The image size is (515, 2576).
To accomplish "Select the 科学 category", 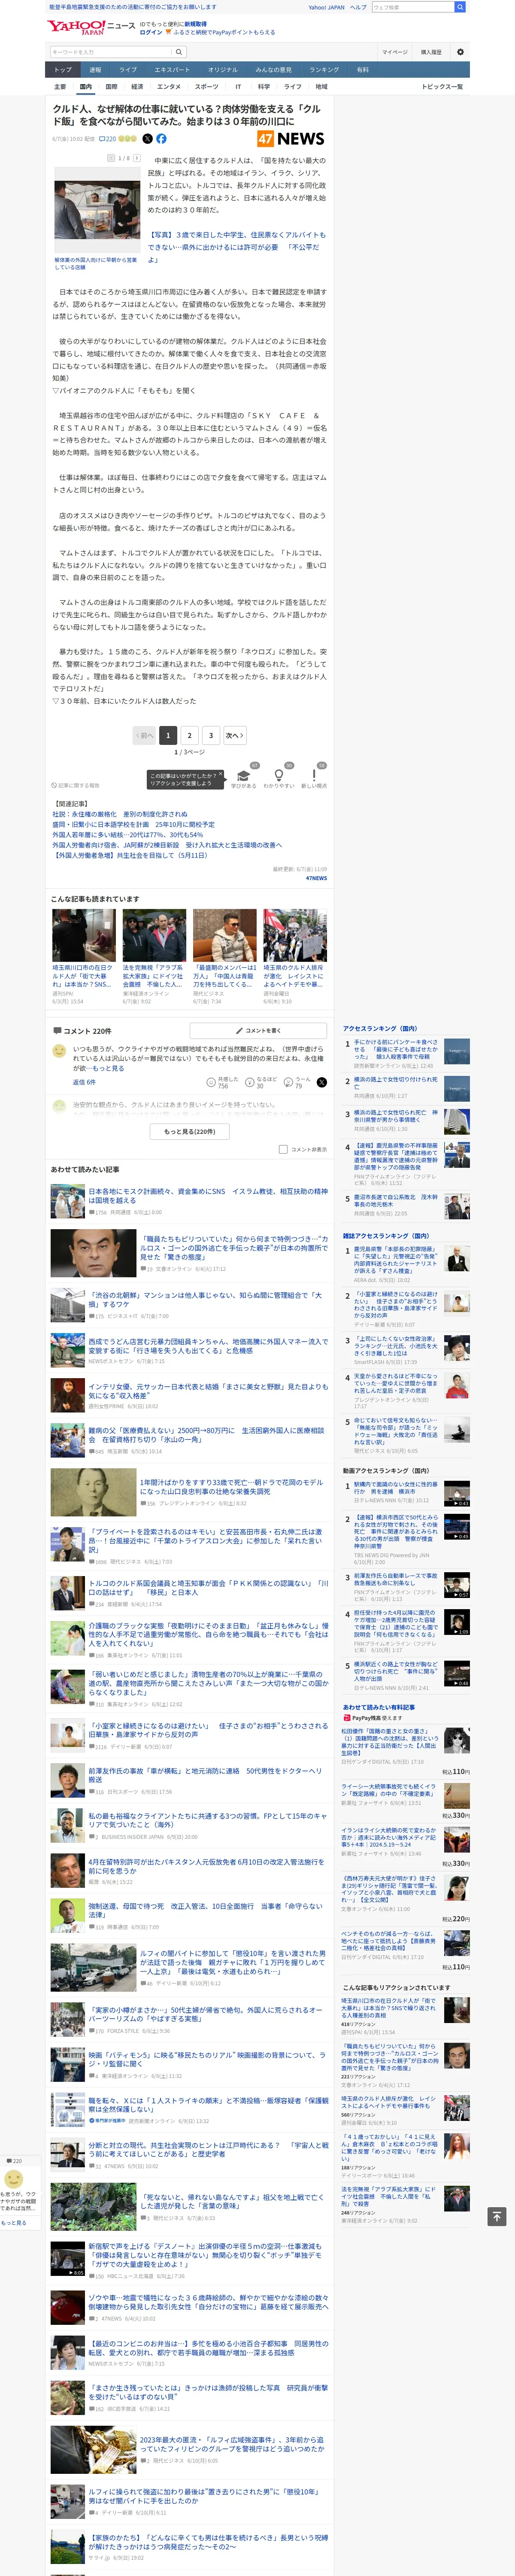I will click(x=263, y=87).
